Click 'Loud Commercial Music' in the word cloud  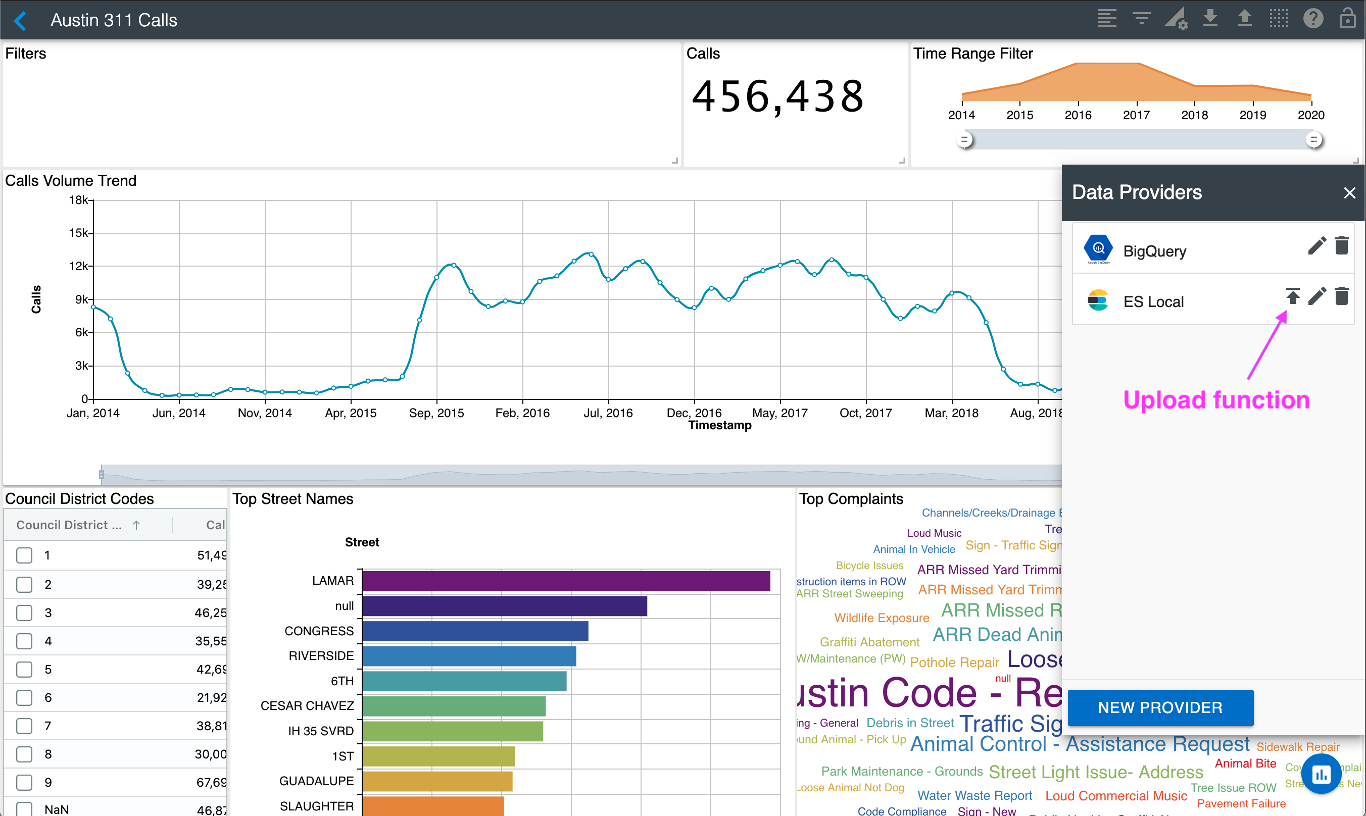[x=1116, y=795]
